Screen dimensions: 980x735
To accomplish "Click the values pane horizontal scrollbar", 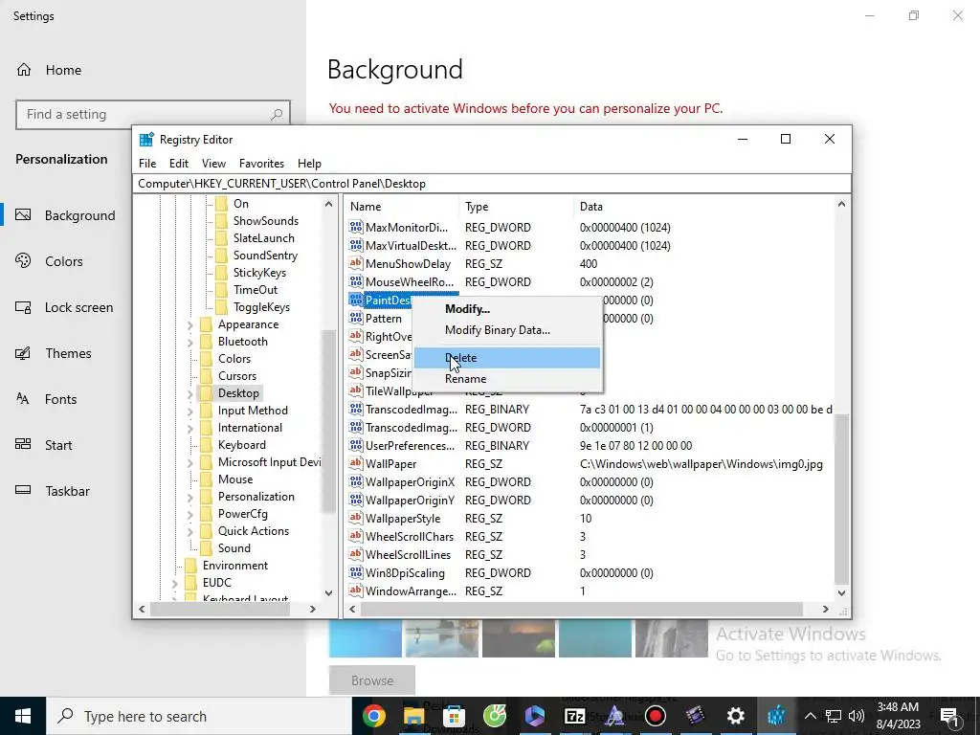I will tap(581, 609).
